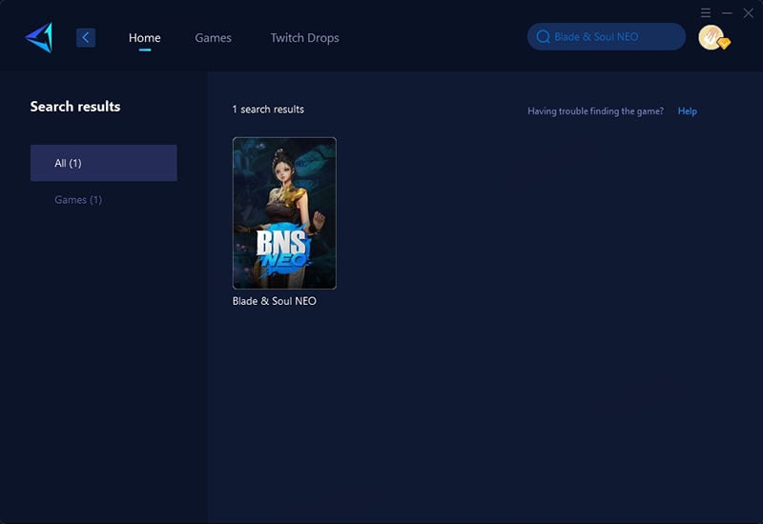
Task: Open the Home tab
Action: pos(145,37)
